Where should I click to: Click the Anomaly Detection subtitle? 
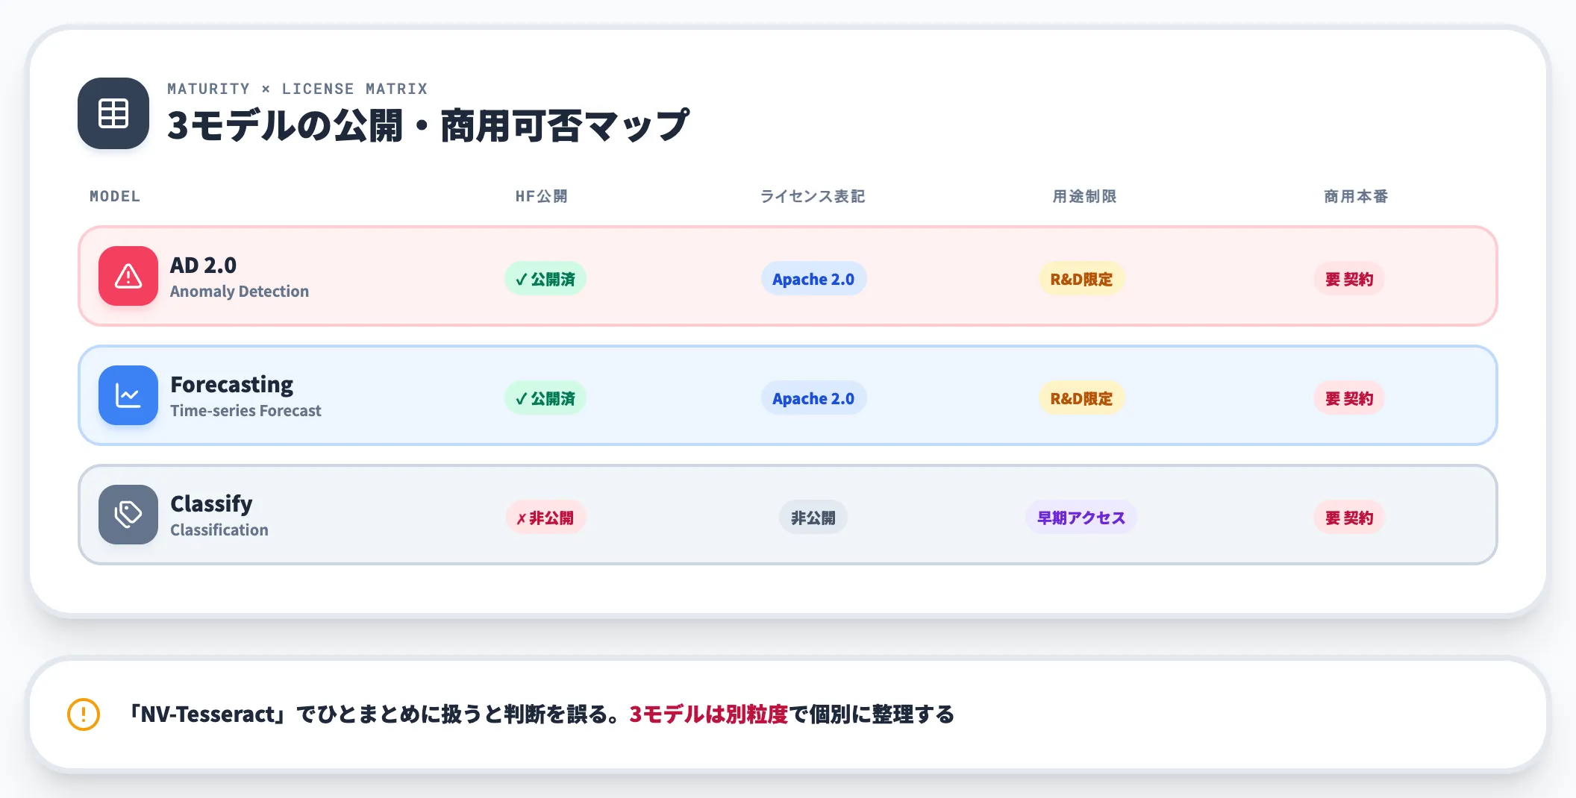coord(240,292)
